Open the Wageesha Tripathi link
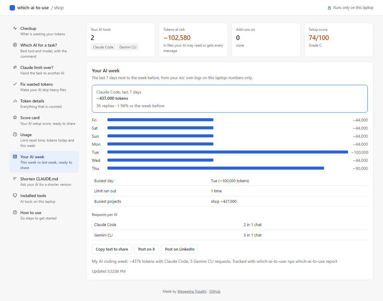The width and height of the screenshot is (383, 301). coord(192,291)
